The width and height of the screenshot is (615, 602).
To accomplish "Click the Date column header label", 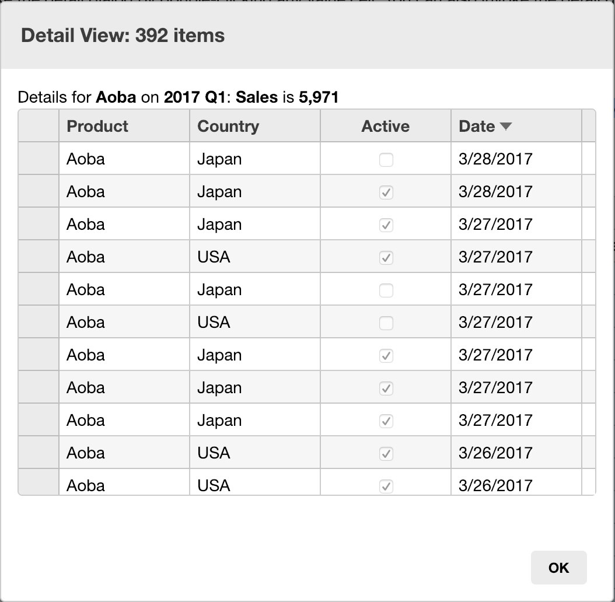I will [x=477, y=126].
